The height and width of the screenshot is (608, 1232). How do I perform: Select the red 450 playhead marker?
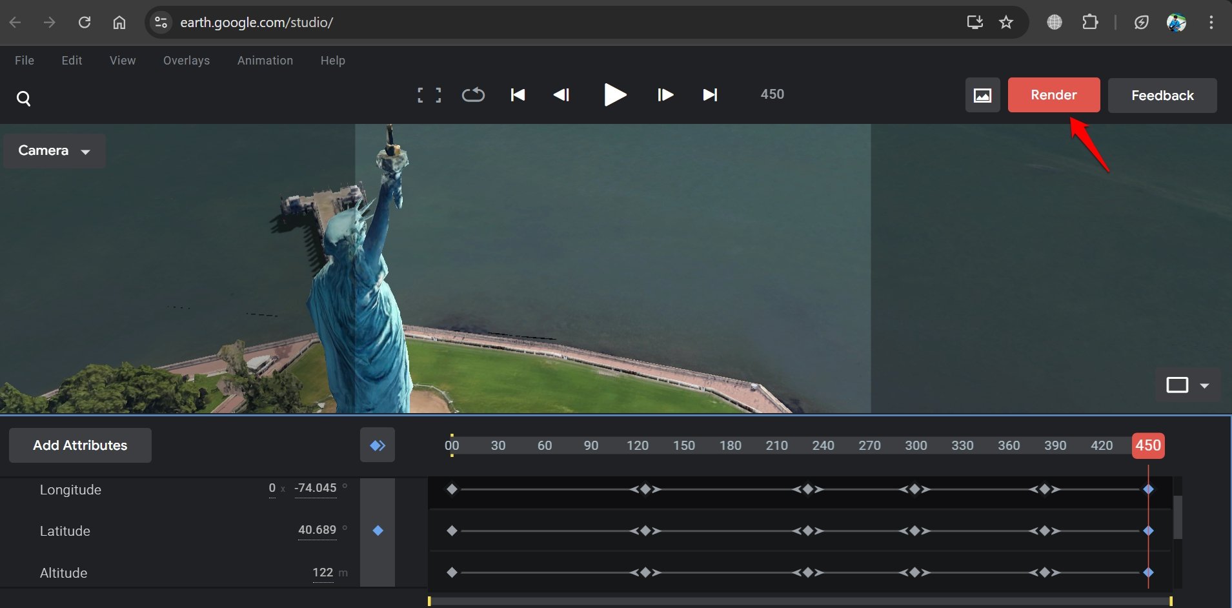click(1148, 445)
